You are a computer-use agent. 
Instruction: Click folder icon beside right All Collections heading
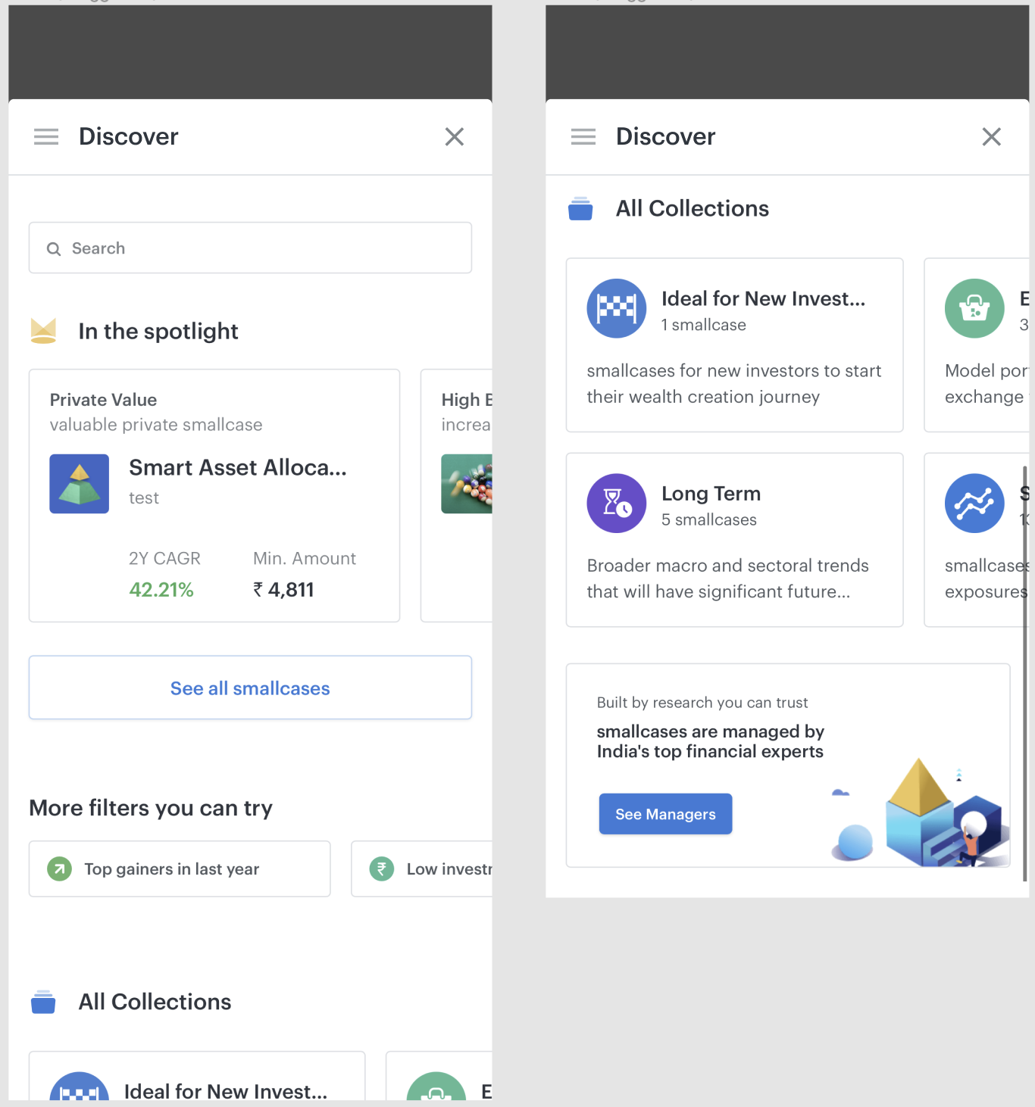coord(580,208)
